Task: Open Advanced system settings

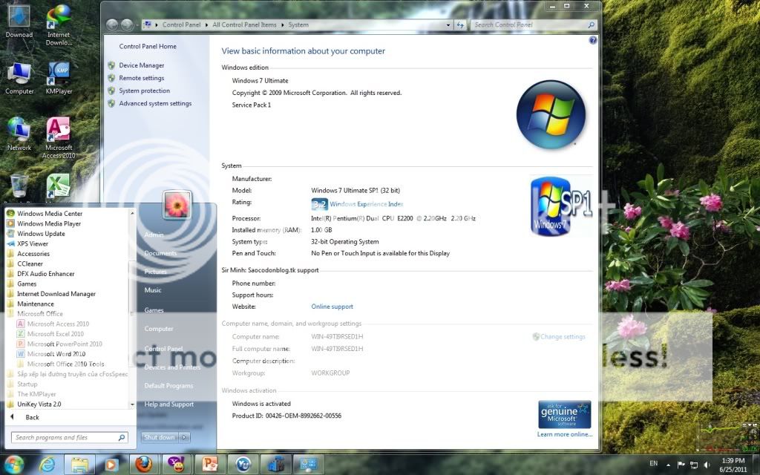Action: [155, 103]
